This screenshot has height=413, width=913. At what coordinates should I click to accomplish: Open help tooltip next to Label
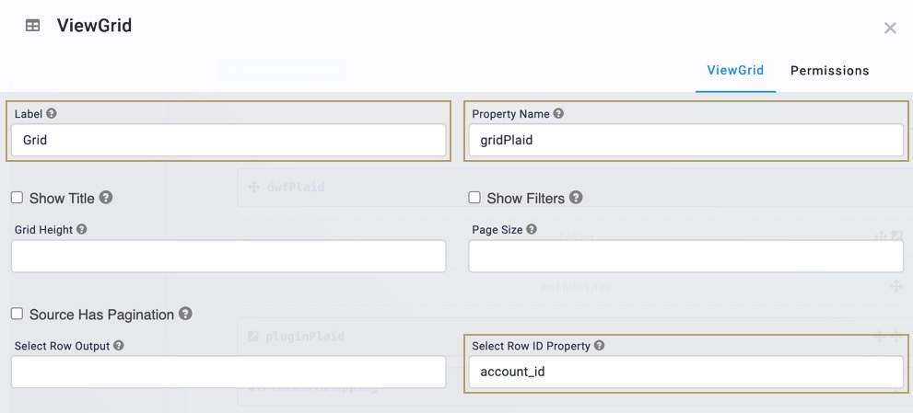52,113
